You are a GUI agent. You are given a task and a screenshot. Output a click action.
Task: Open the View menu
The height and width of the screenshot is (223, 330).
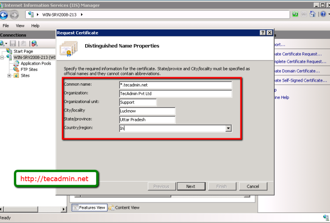tap(20, 26)
